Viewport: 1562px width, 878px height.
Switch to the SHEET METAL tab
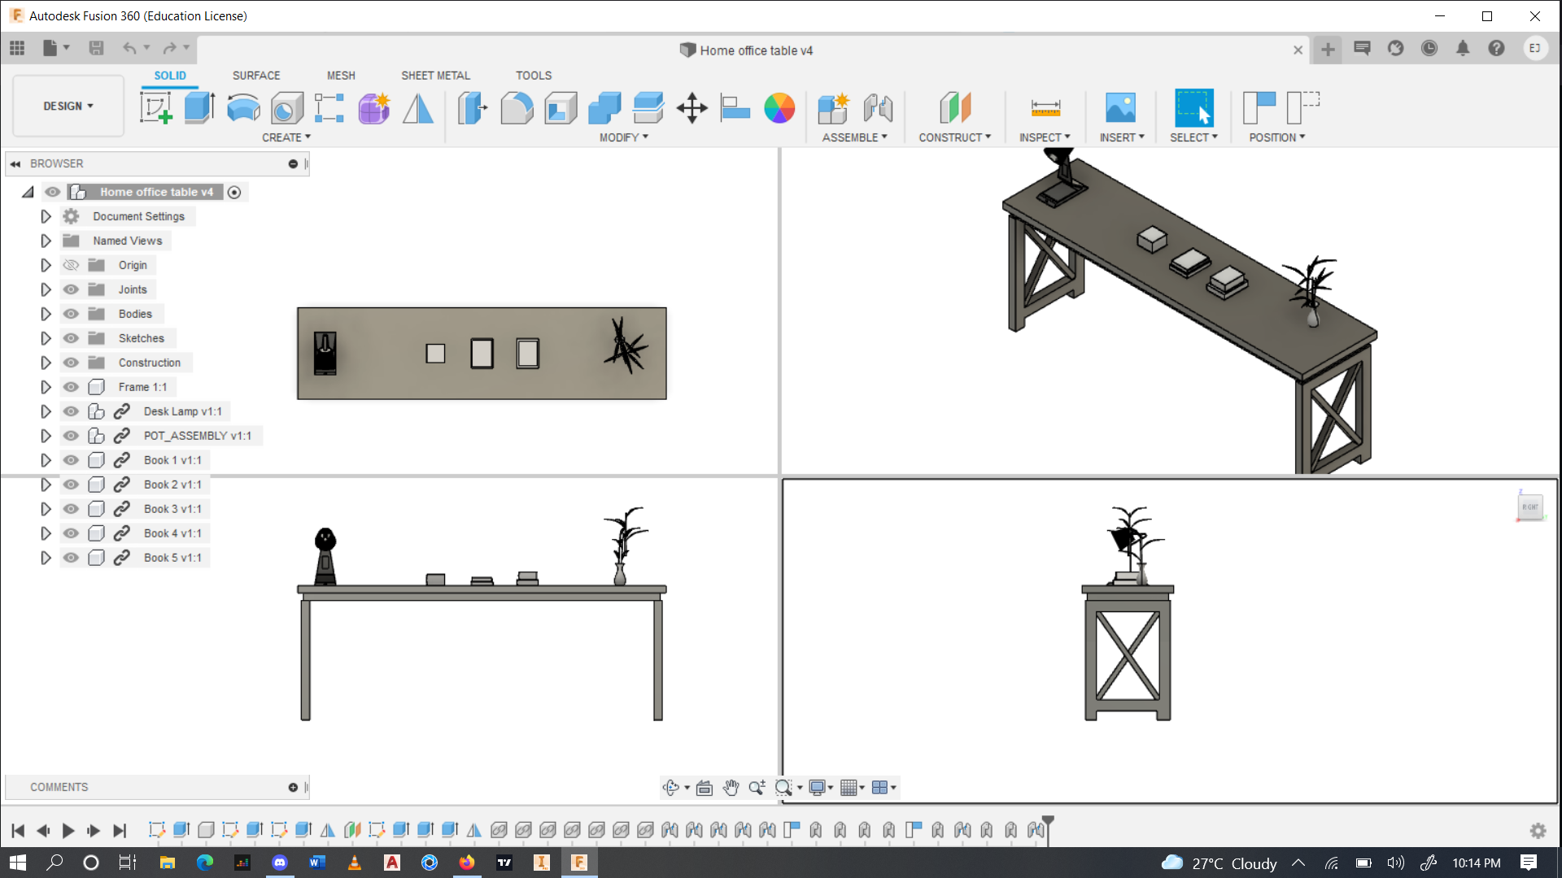(x=435, y=75)
